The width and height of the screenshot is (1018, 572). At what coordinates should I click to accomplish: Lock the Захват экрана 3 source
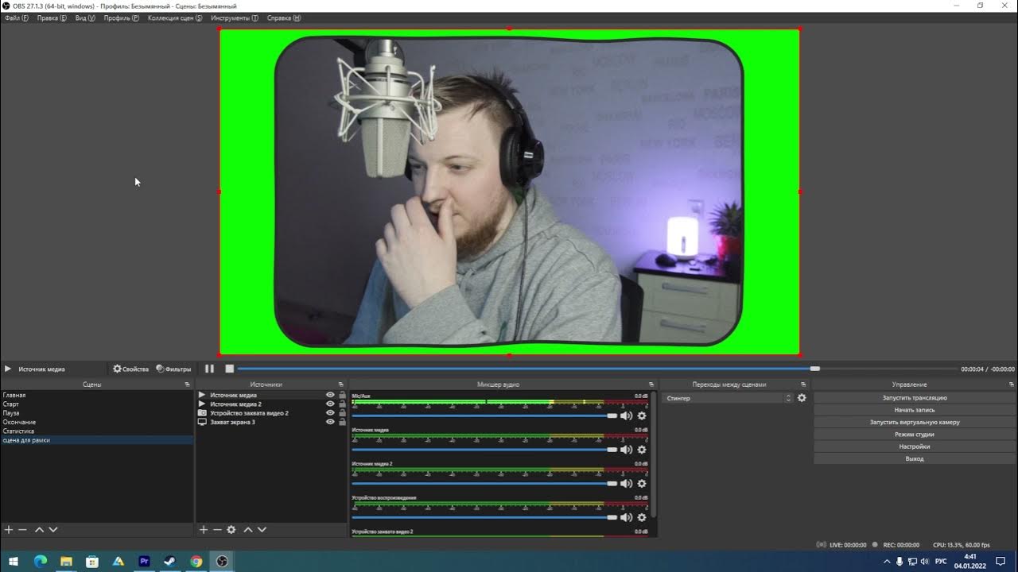pos(342,422)
